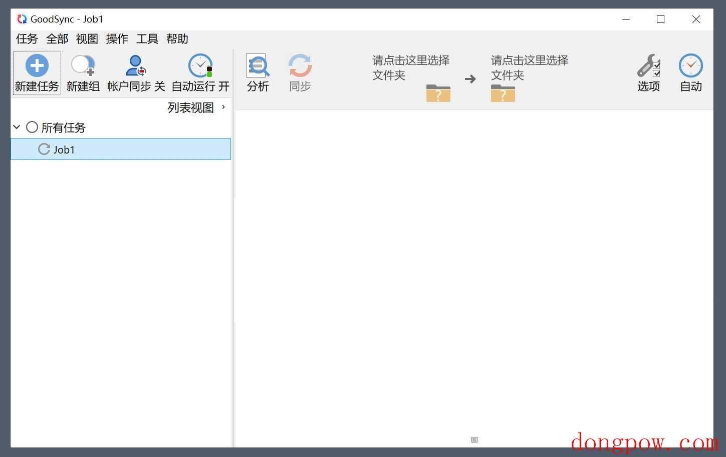This screenshot has height=457, width=726.
Task: Create a new job with 新建任务
Action: point(37,73)
